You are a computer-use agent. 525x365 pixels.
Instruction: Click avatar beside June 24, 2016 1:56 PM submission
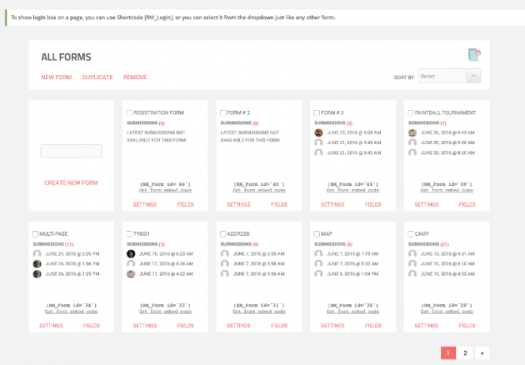[x=37, y=264]
